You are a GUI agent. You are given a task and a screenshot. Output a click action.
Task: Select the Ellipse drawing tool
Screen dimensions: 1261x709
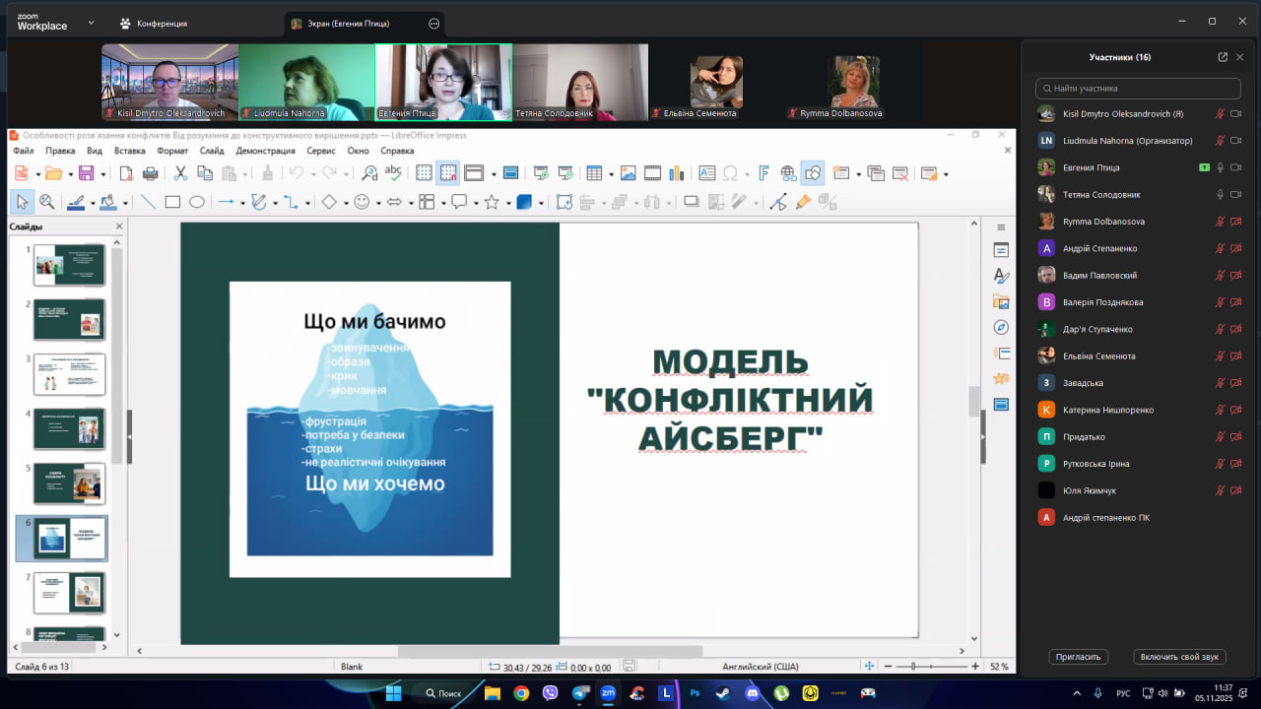pyautogui.click(x=197, y=202)
